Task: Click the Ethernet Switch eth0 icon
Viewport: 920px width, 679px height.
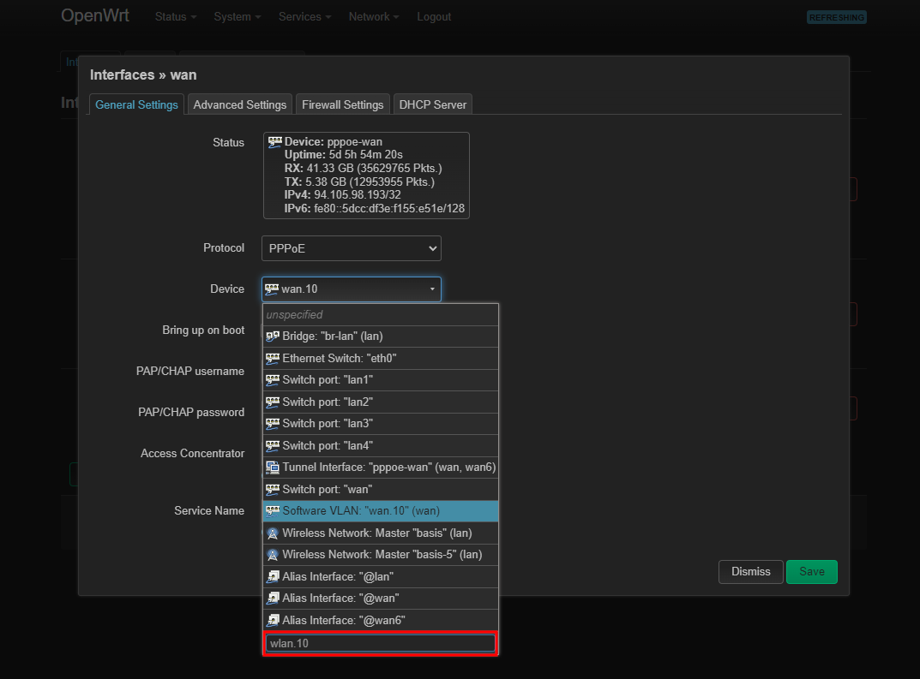Action: coord(273,359)
